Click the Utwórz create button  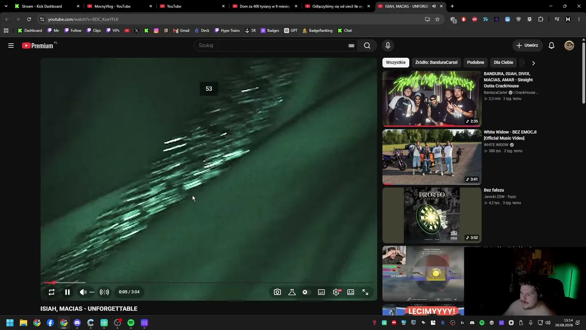(527, 45)
